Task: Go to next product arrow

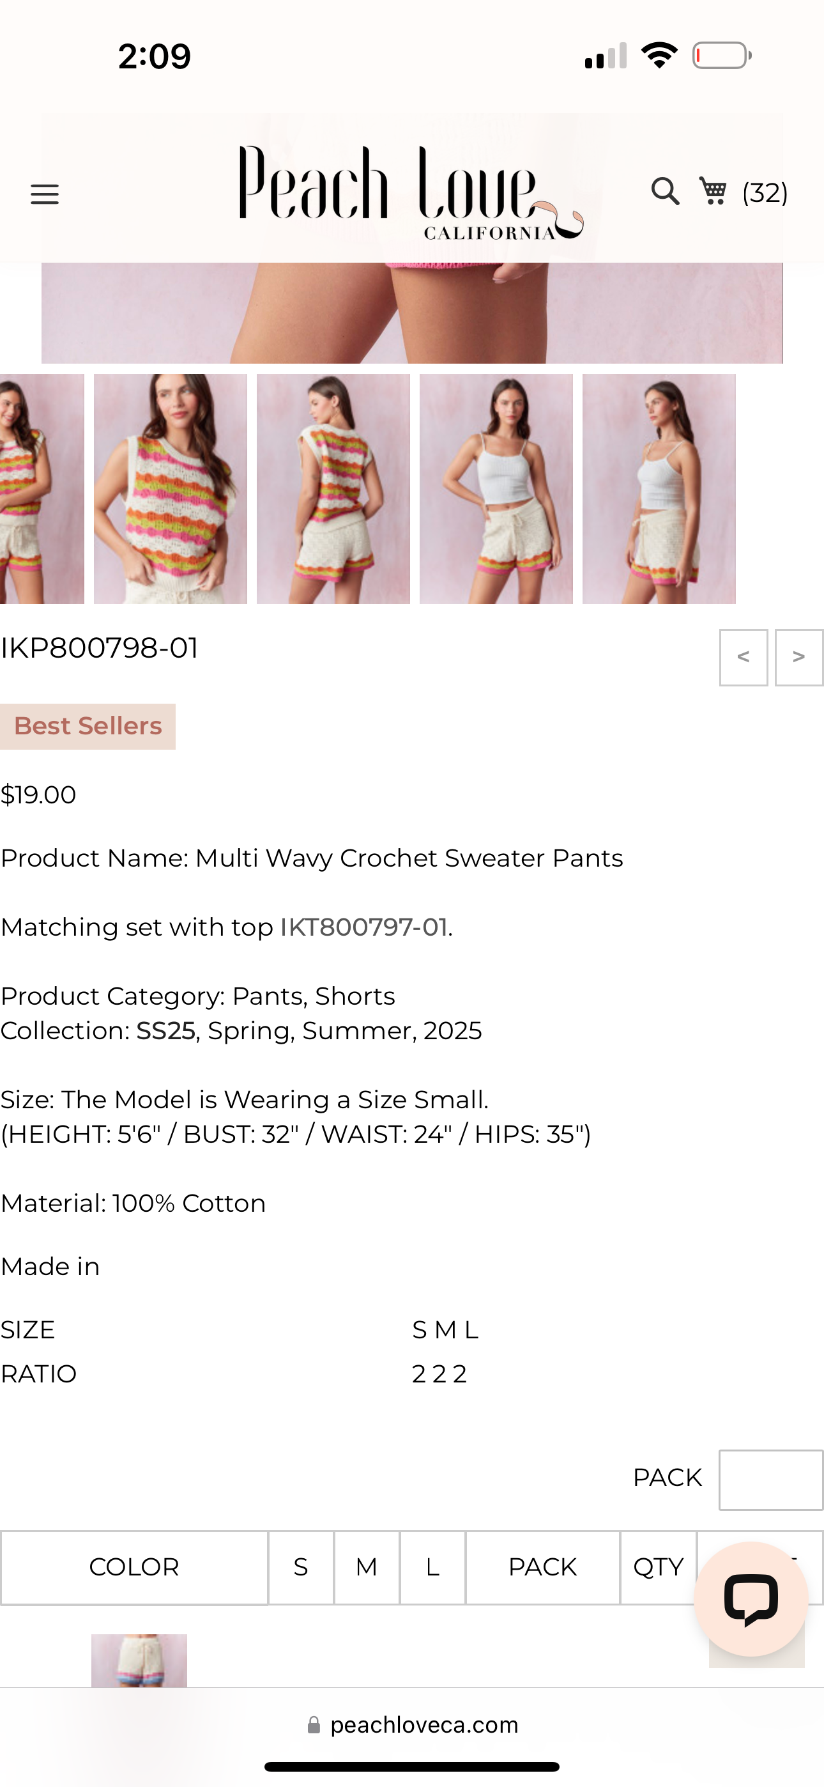Action: click(x=798, y=657)
